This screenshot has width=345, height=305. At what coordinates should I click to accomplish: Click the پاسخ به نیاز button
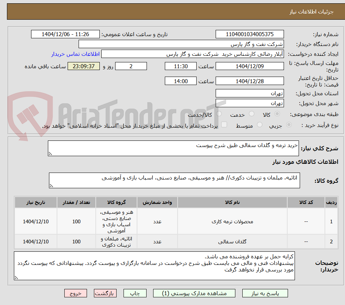pos(265,293)
